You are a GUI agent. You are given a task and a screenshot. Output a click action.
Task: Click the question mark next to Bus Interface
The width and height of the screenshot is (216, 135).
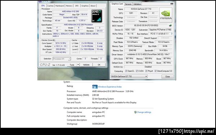(172, 34)
